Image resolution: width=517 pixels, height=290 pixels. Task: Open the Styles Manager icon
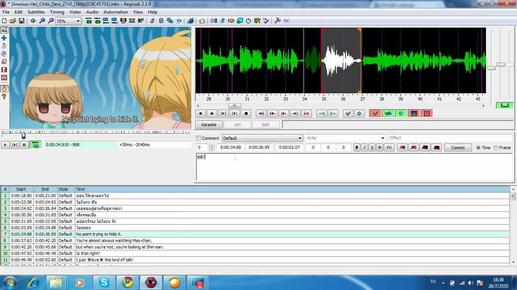[152, 21]
